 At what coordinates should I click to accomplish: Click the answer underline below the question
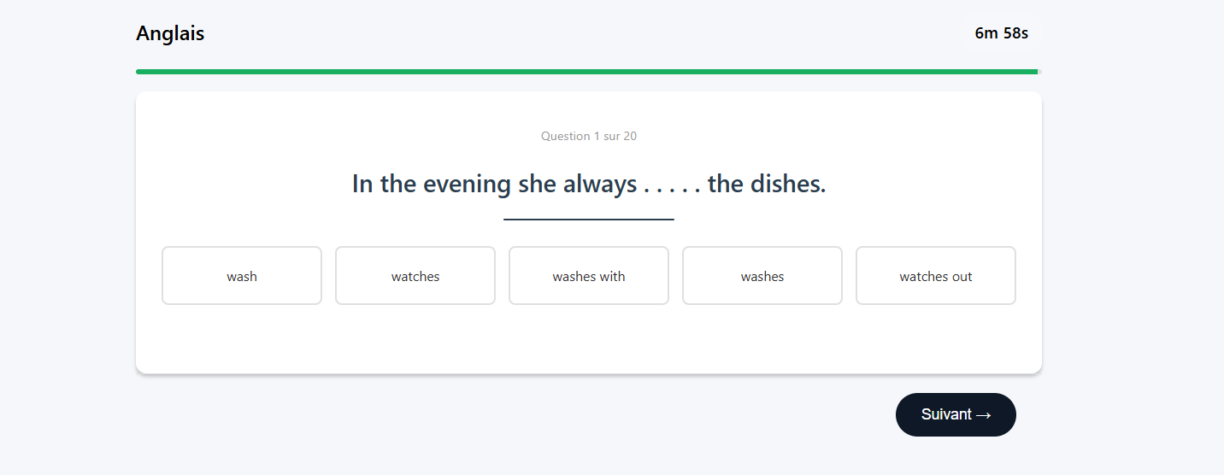click(589, 220)
